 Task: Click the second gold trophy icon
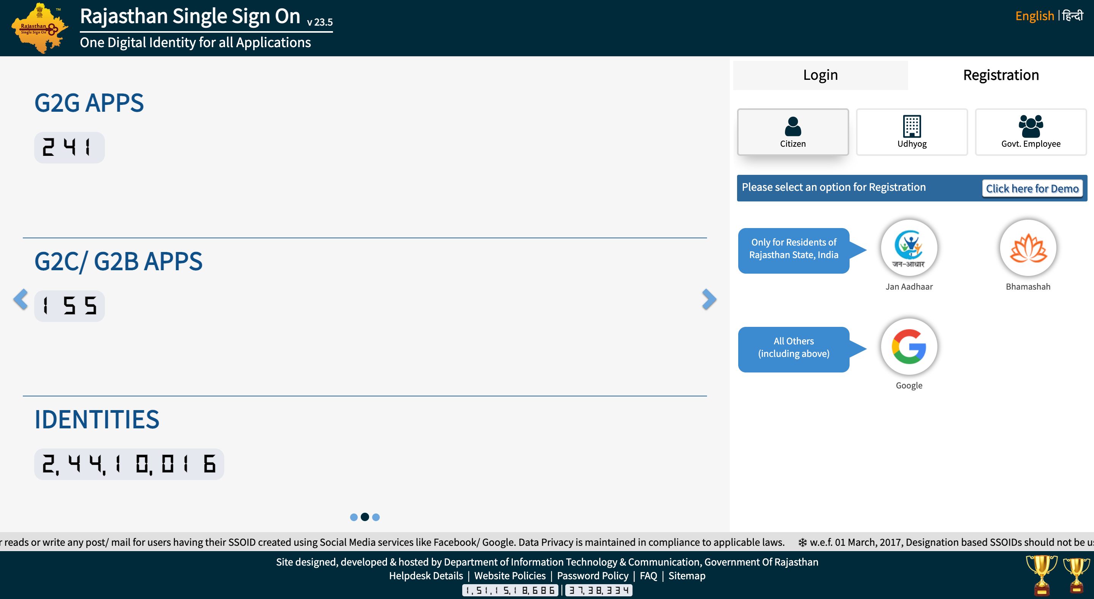click(1076, 575)
